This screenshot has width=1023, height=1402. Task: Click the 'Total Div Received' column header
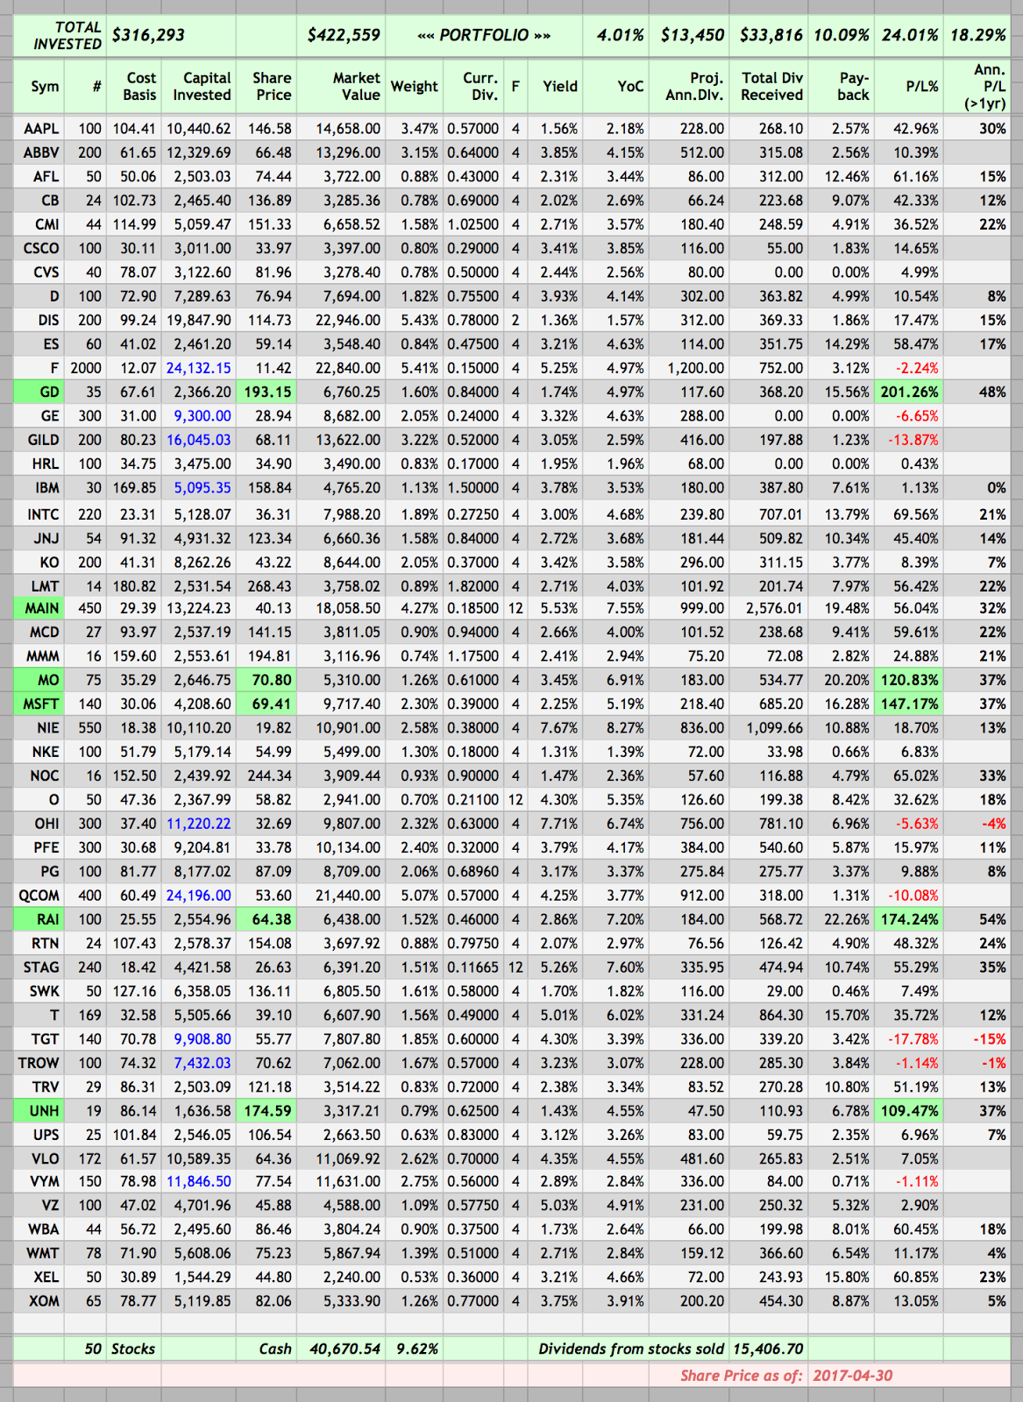tap(769, 86)
